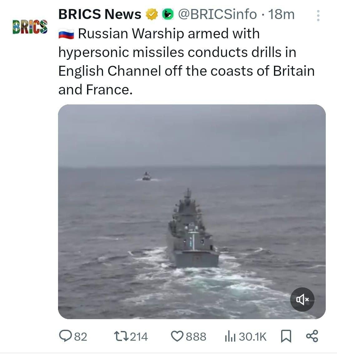Click the 30.1K views count
Screen dimensions: 337x355
pos(253,337)
